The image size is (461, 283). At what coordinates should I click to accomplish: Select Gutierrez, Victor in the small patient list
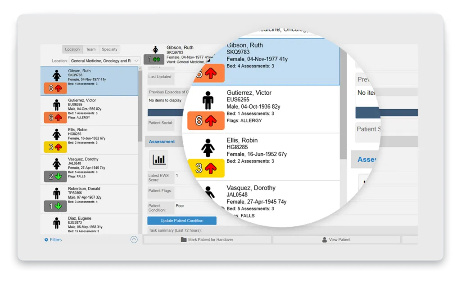click(x=89, y=111)
